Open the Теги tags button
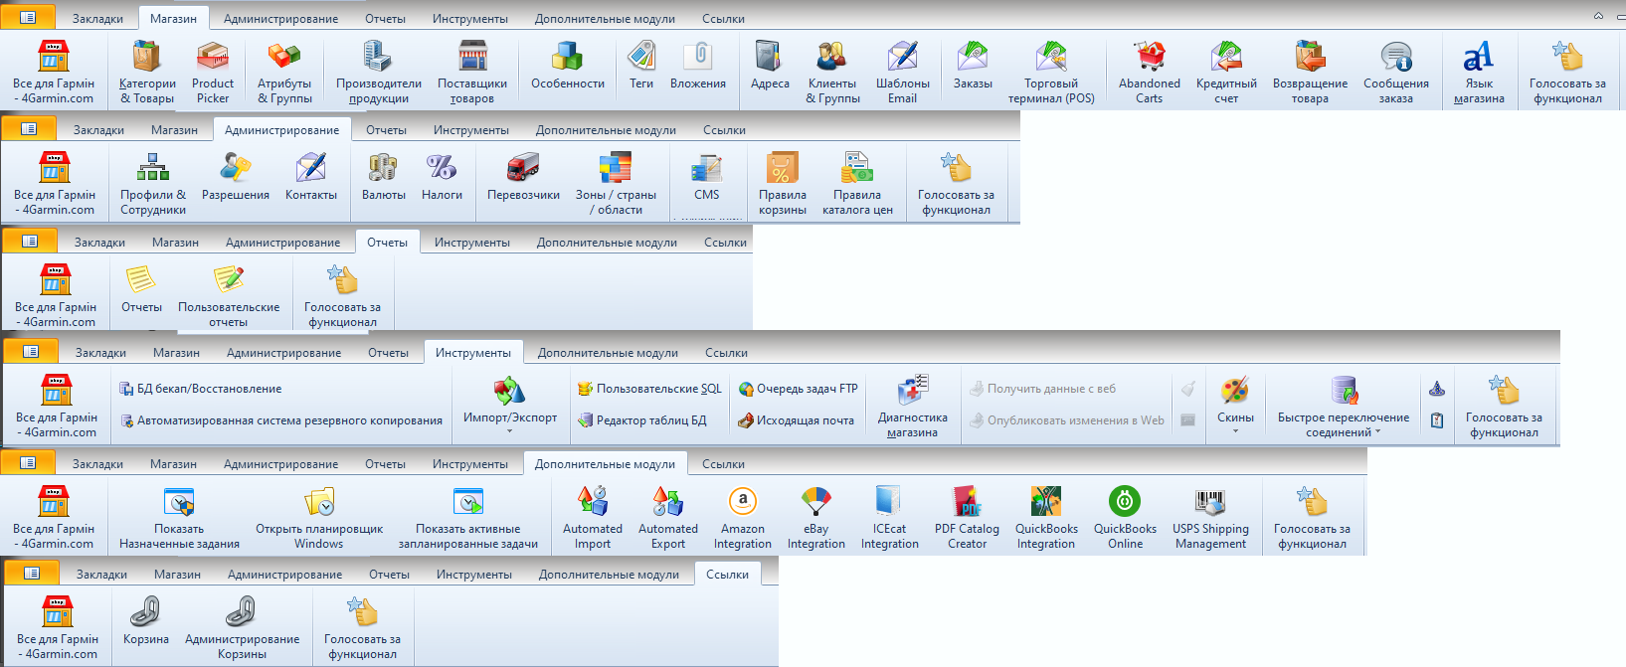This screenshot has width=1626, height=667. [x=641, y=66]
